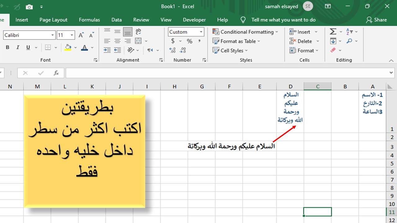Click the Text Direction paragraph icon

[x=150, y=50]
